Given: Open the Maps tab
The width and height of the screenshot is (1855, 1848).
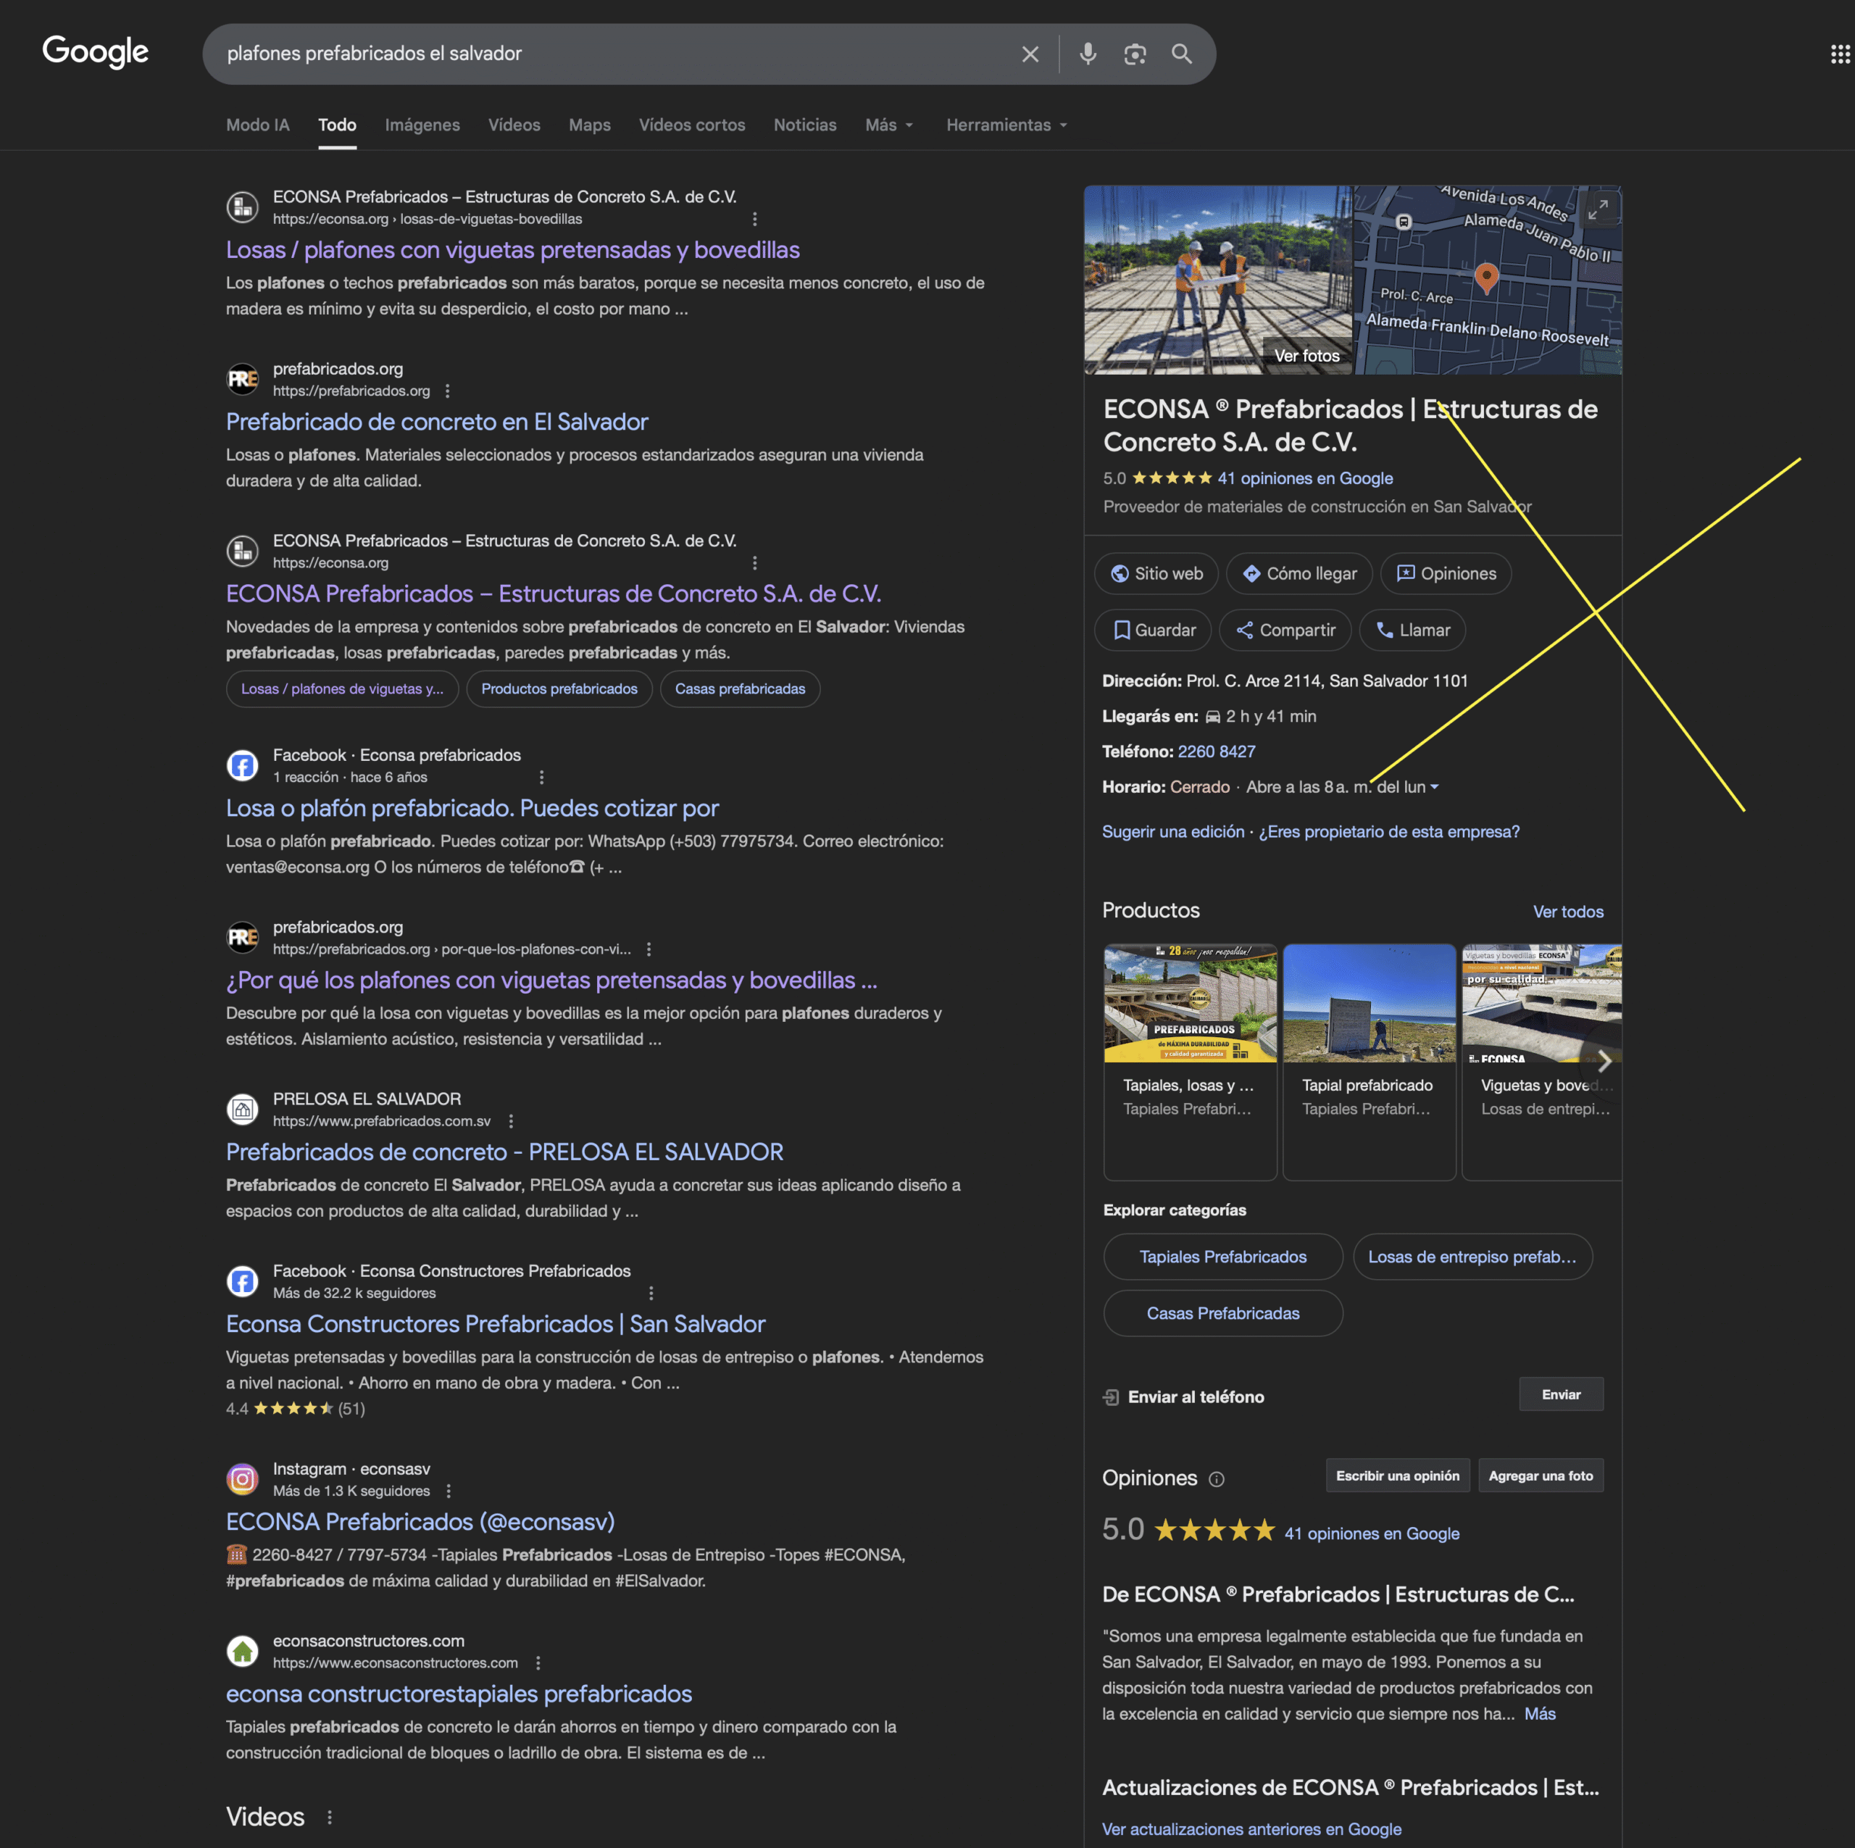Looking at the screenshot, I should pyautogui.click(x=590, y=125).
